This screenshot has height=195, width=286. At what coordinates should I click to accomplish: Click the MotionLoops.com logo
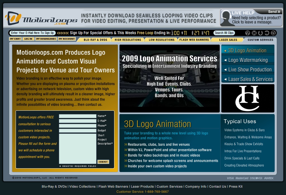coord(41,19)
